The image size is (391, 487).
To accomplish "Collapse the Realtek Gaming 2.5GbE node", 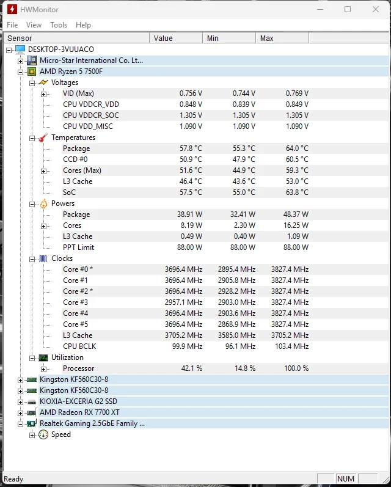I will 21,424.
